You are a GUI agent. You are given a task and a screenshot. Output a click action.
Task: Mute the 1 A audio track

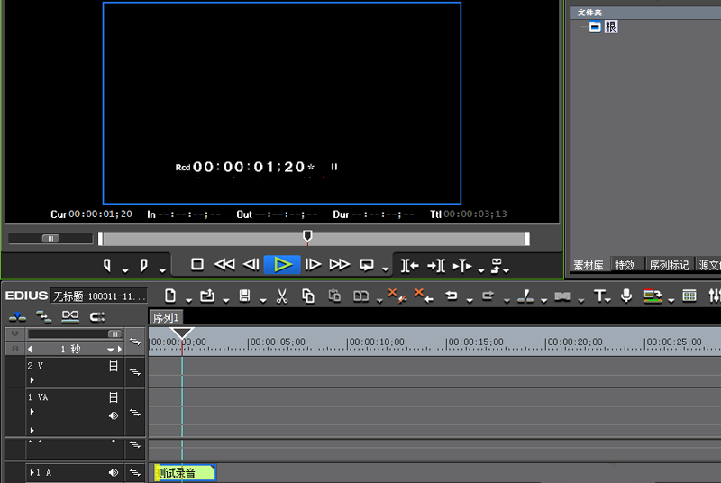pos(114,472)
